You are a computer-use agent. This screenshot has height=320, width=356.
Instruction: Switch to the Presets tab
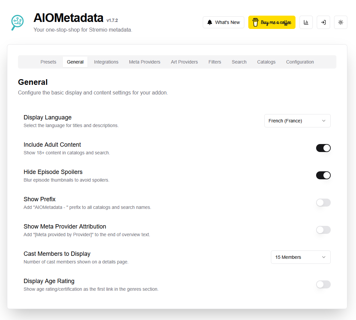[x=48, y=62]
